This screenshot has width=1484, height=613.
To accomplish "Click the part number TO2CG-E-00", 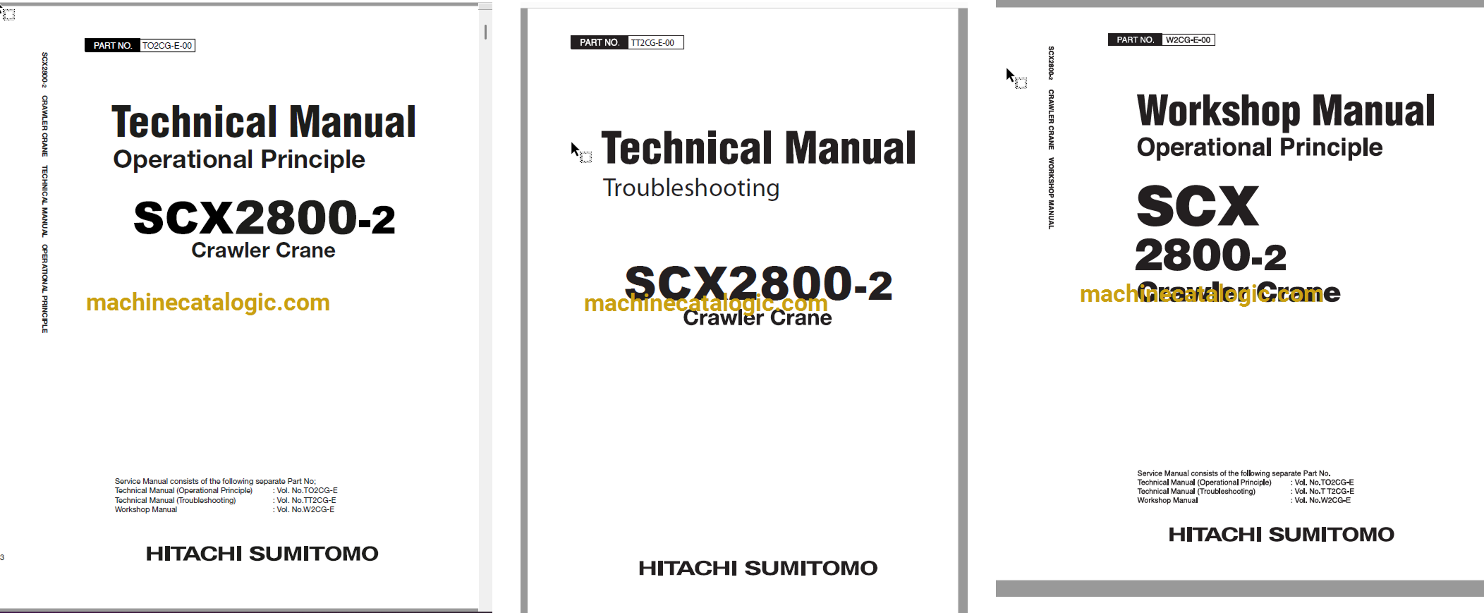I will point(167,46).
